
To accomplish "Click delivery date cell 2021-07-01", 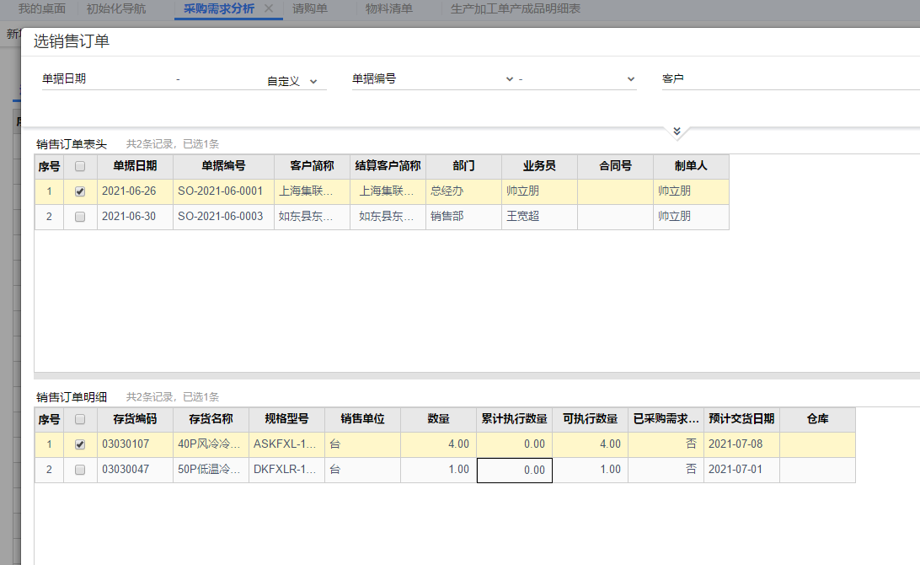I will click(x=741, y=470).
